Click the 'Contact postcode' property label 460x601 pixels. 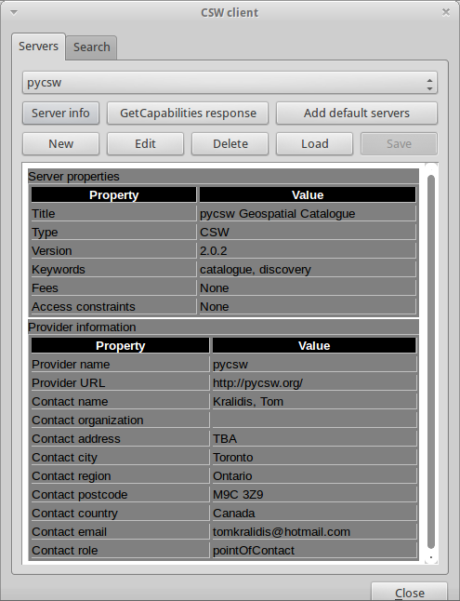point(80,494)
